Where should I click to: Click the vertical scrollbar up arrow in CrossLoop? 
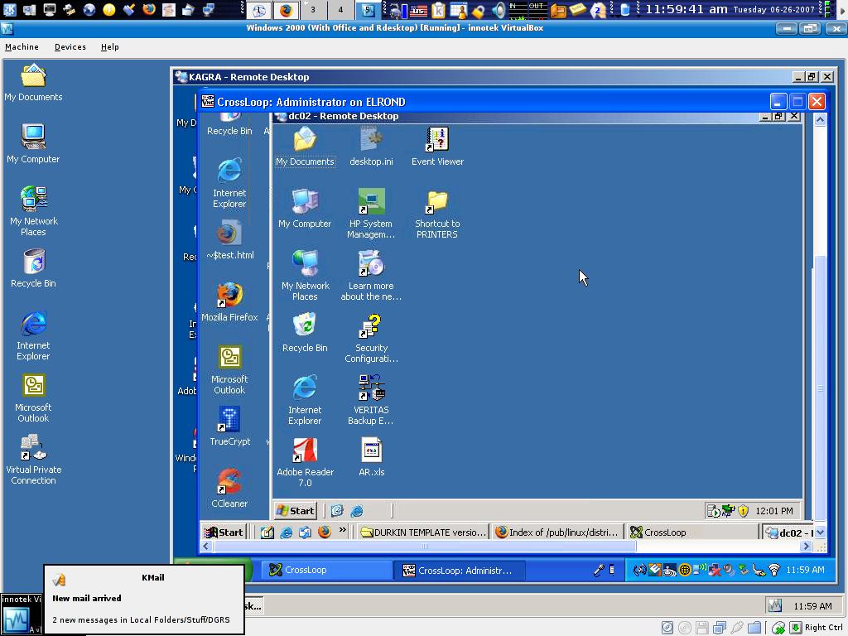(820, 120)
